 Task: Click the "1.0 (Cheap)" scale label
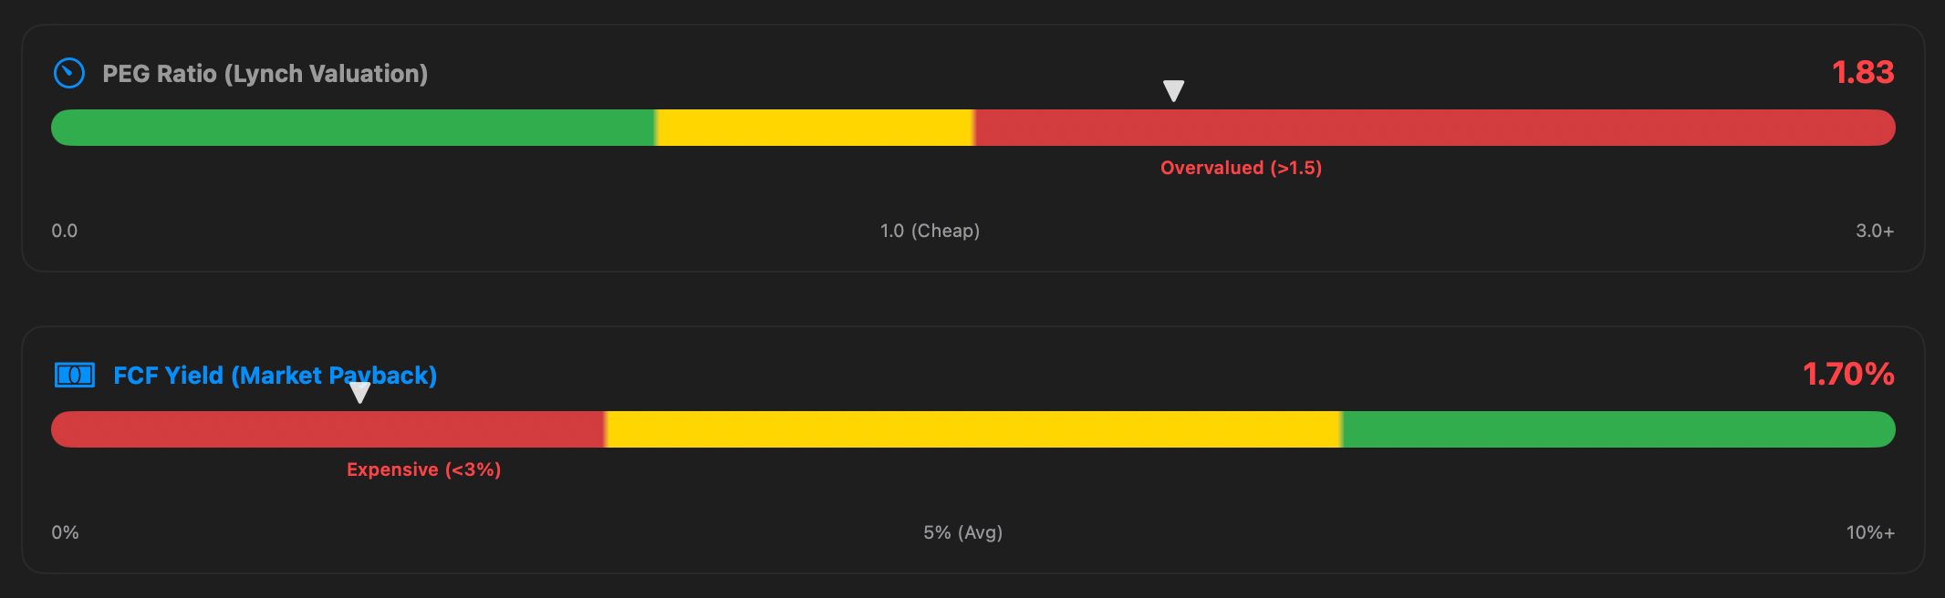[930, 231]
